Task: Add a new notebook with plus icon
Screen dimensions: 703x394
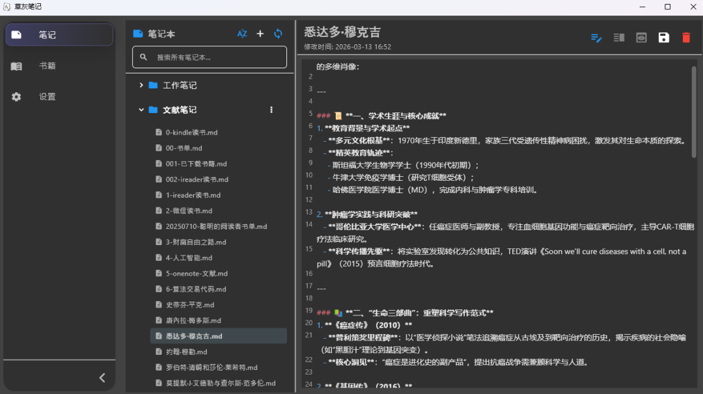Action: [260, 34]
